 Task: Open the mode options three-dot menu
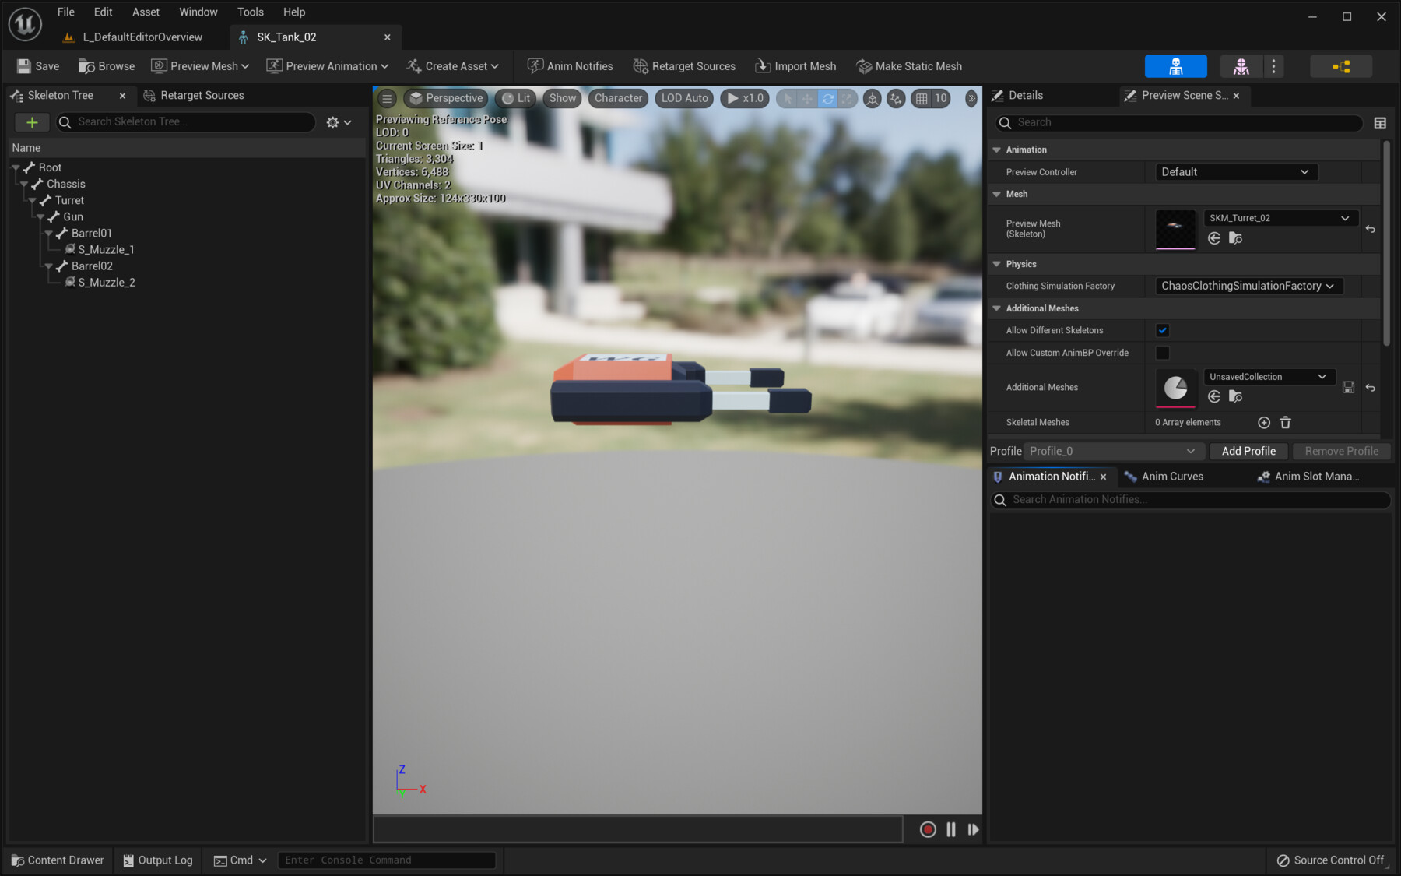tap(1273, 67)
